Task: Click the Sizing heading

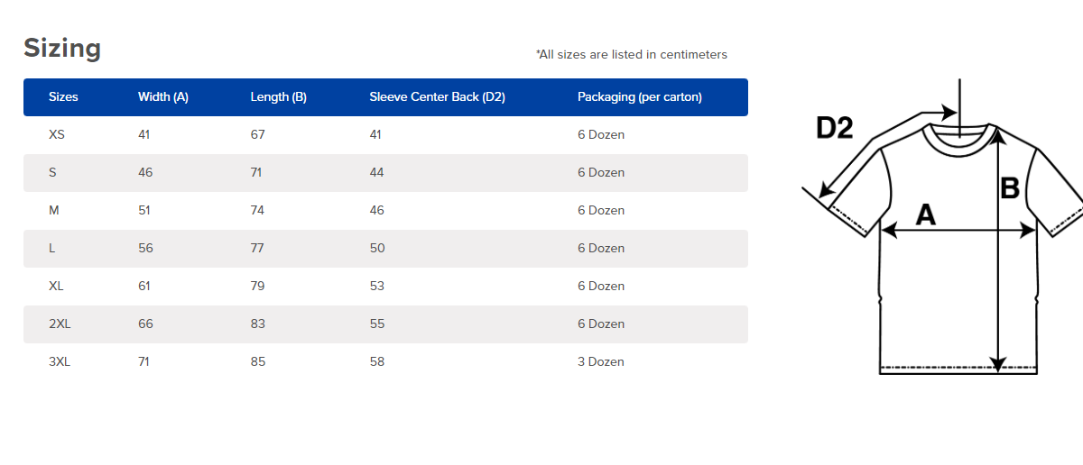Action: coord(62,48)
